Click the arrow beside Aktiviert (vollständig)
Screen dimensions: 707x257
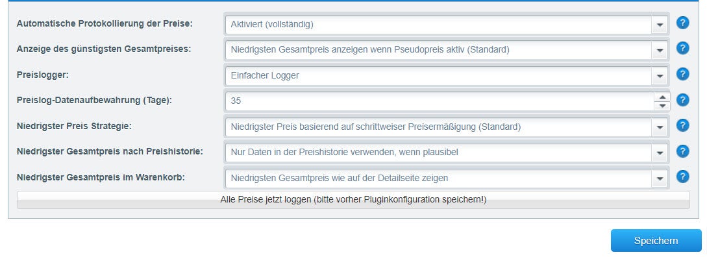coord(660,25)
